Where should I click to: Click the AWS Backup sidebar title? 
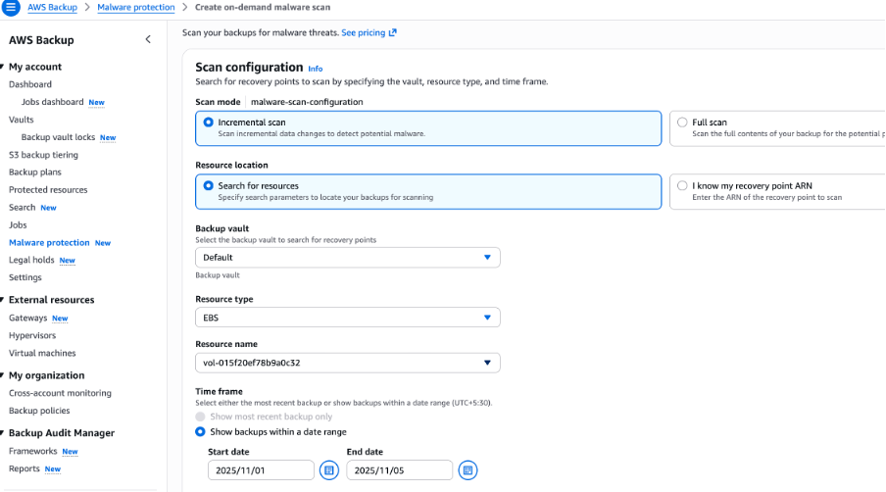click(41, 40)
